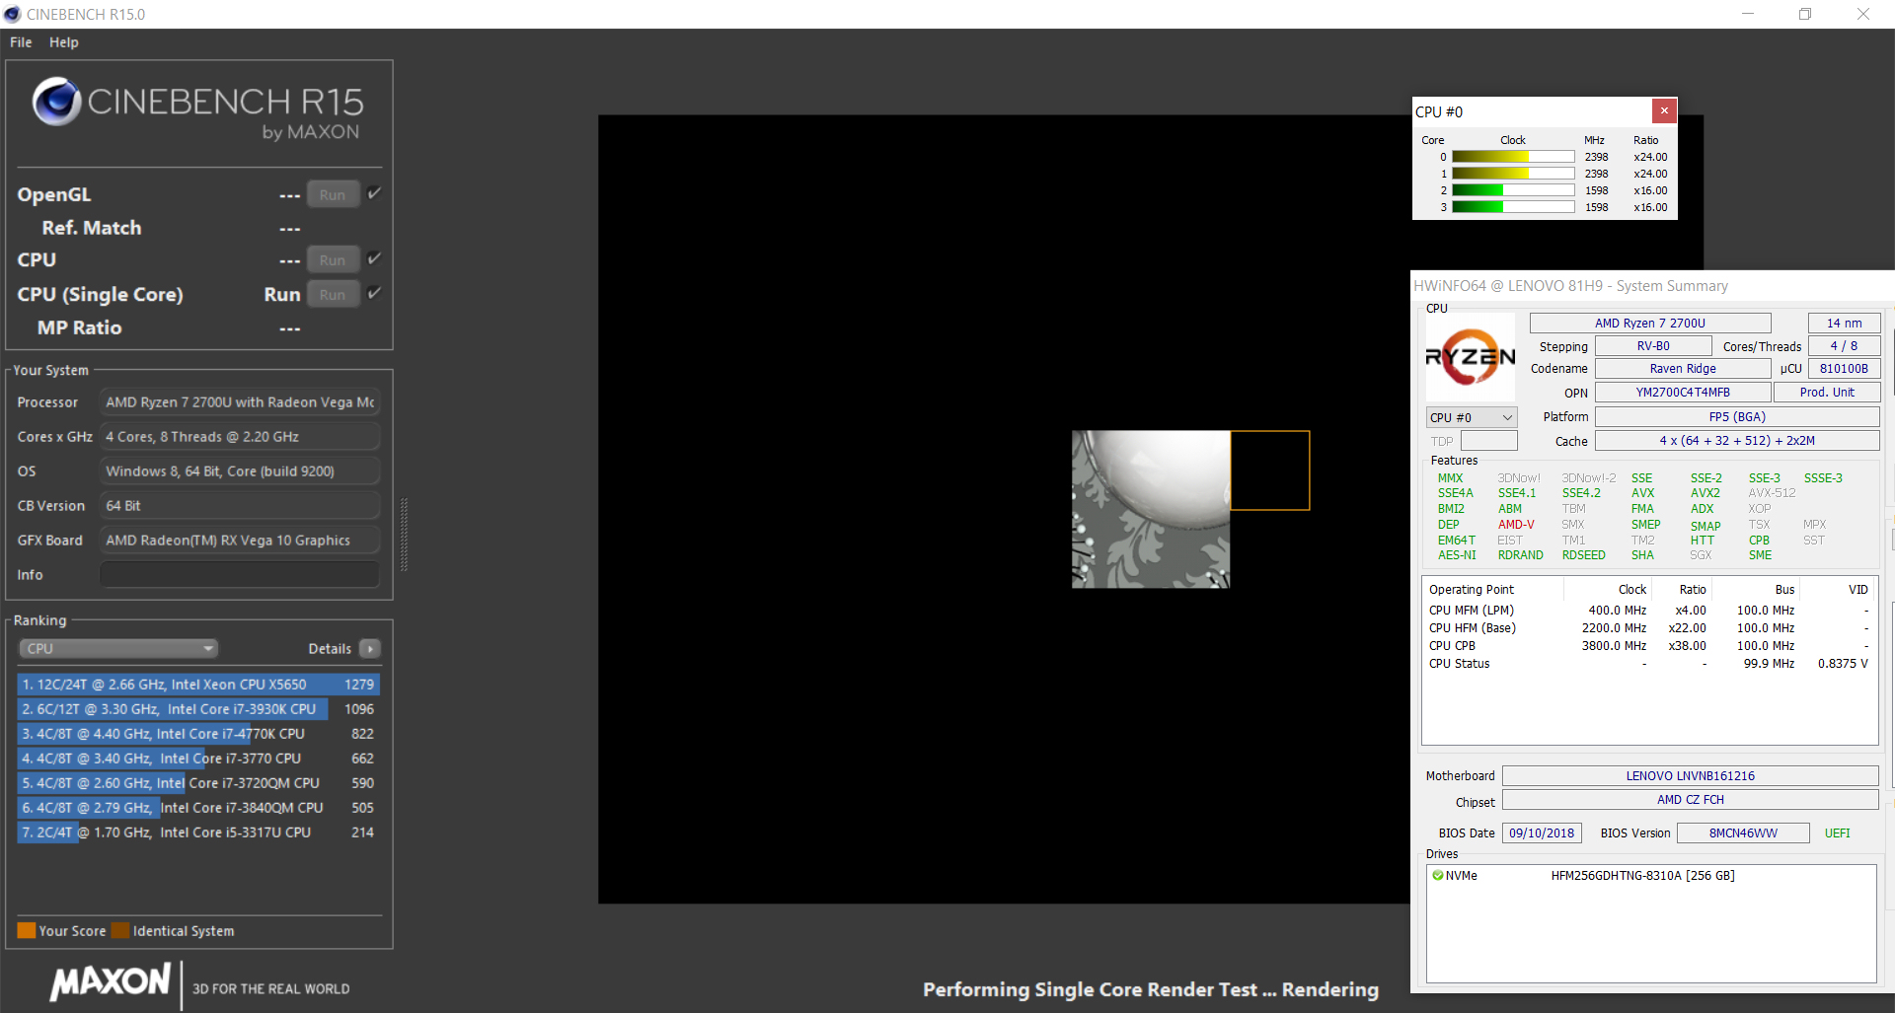The image size is (1895, 1013).
Task: Click the cache 4 x (64 + 32 + 512) field
Action: coord(1737,441)
